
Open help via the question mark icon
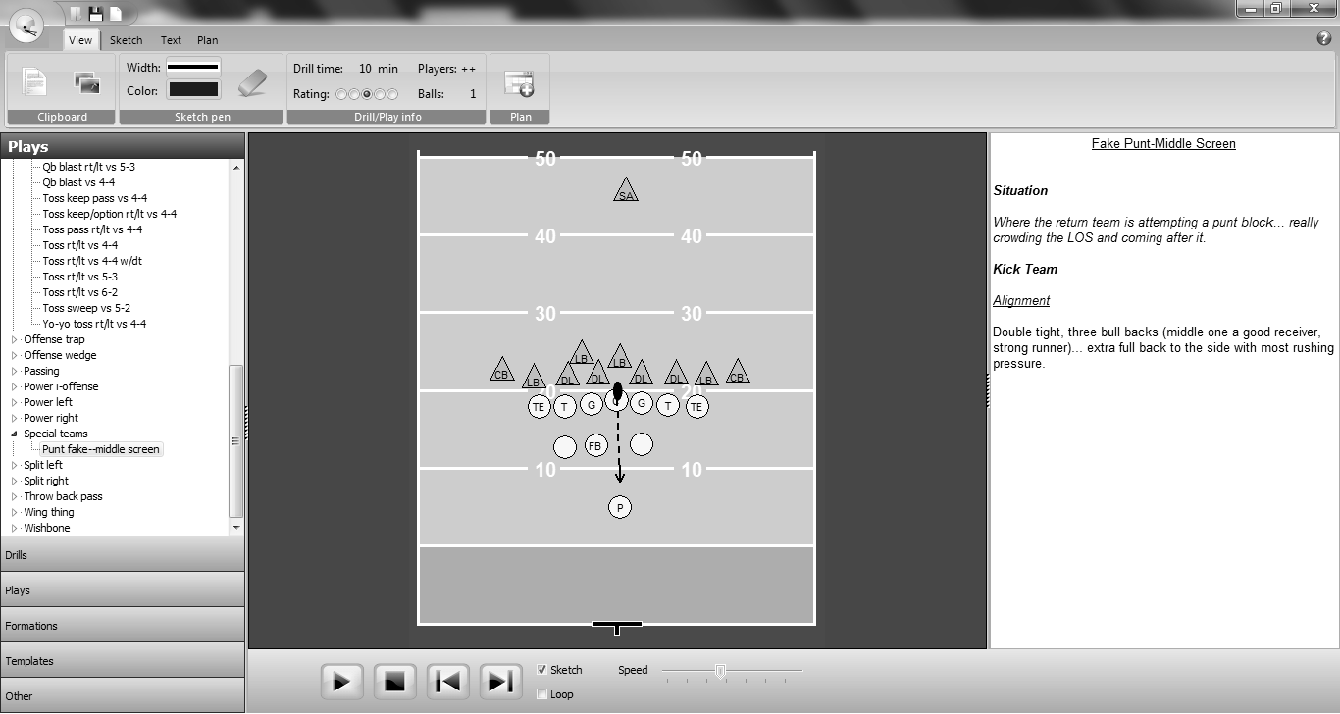point(1324,39)
